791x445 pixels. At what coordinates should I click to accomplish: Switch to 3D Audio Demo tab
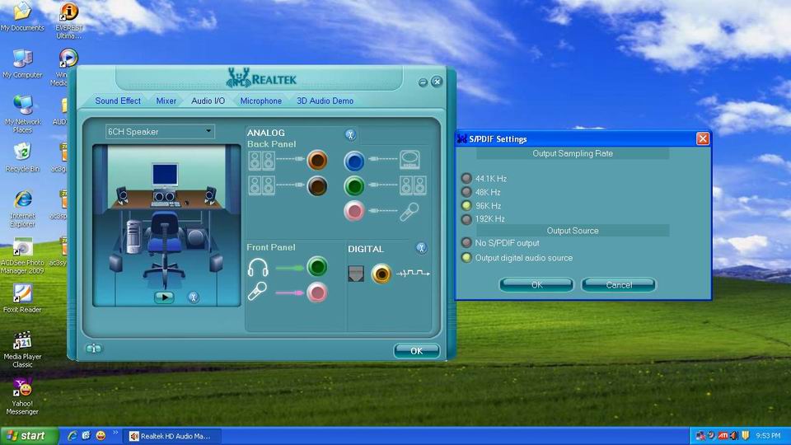[x=325, y=101]
